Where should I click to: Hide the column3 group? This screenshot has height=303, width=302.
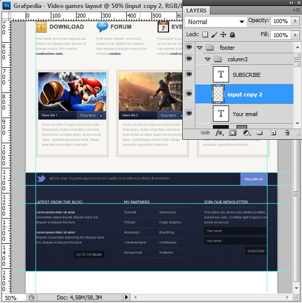click(x=189, y=59)
